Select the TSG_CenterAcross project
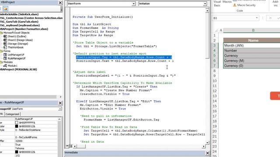The height and width of the screenshot is (157, 280). tap(31, 18)
